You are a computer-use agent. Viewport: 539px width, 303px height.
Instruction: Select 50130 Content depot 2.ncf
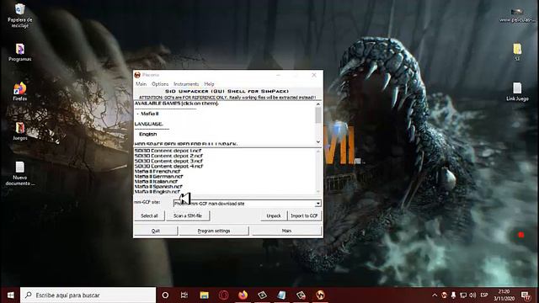pyautogui.click(x=168, y=156)
